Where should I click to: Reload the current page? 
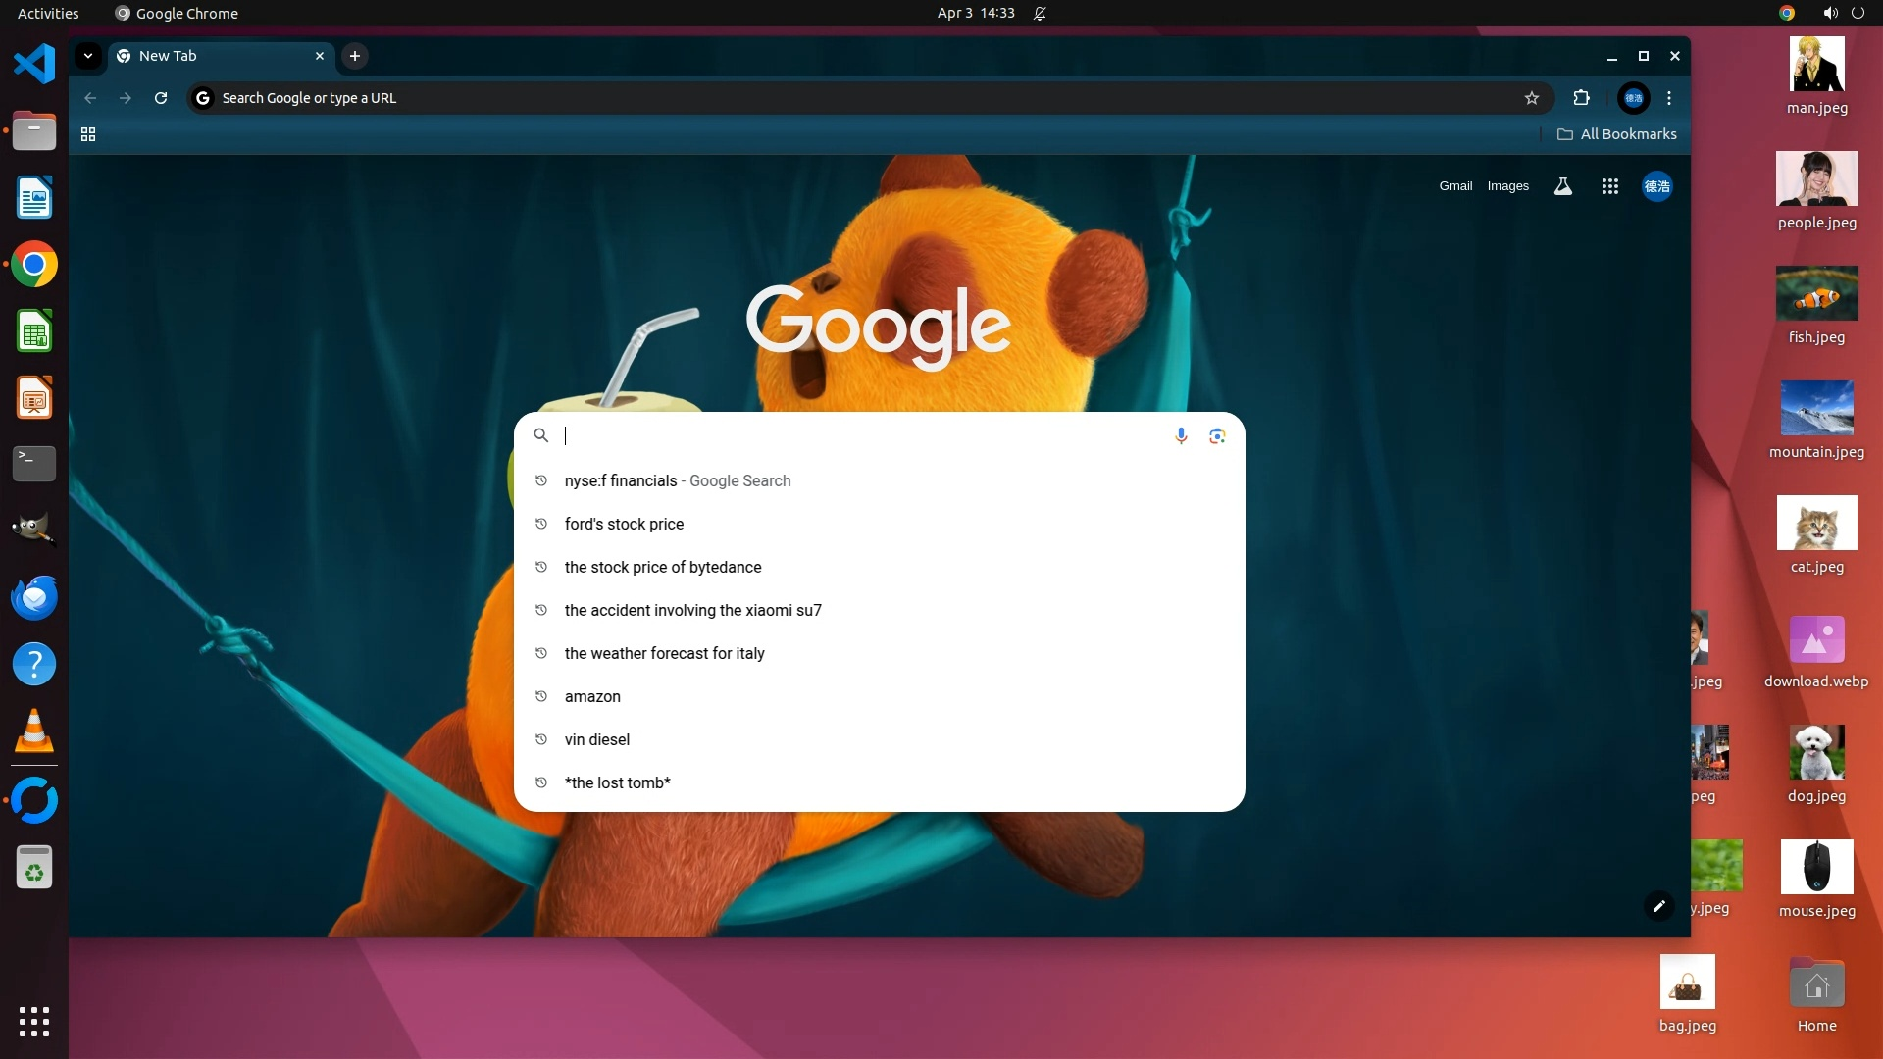[161, 98]
